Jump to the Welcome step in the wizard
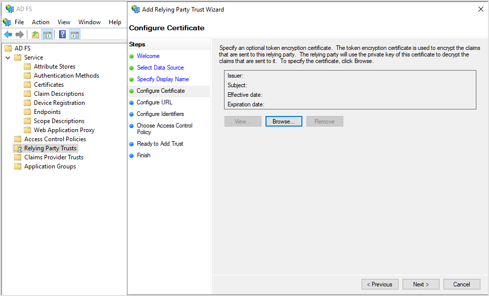The height and width of the screenshot is (296, 489). (x=148, y=56)
